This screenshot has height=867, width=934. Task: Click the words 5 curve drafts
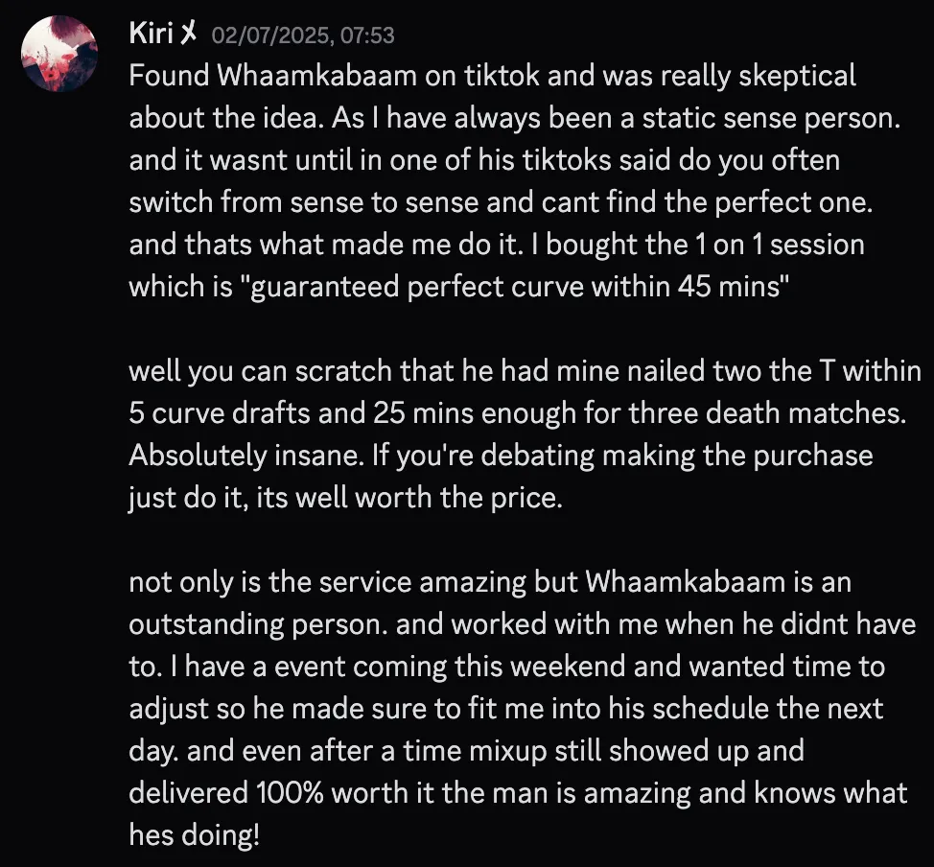tap(216, 412)
